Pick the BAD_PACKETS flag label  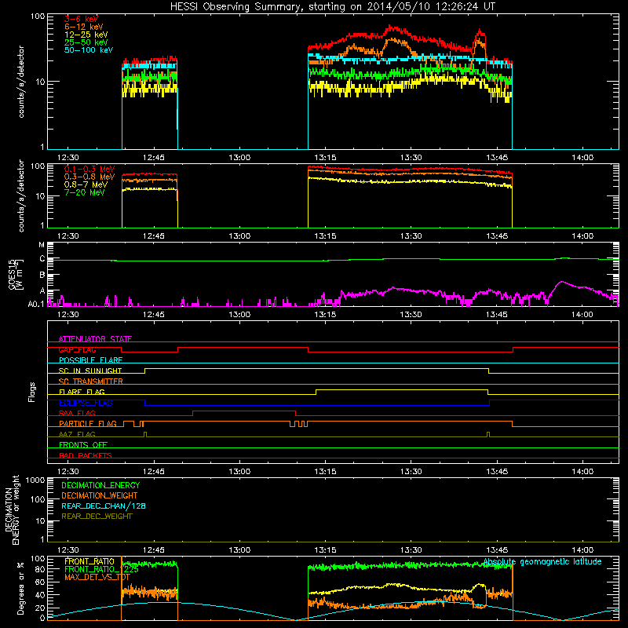point(86,456)
